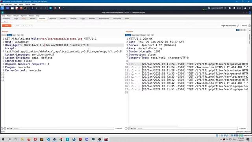
Task: Switch to the Comparer tab
Action: 73,19
